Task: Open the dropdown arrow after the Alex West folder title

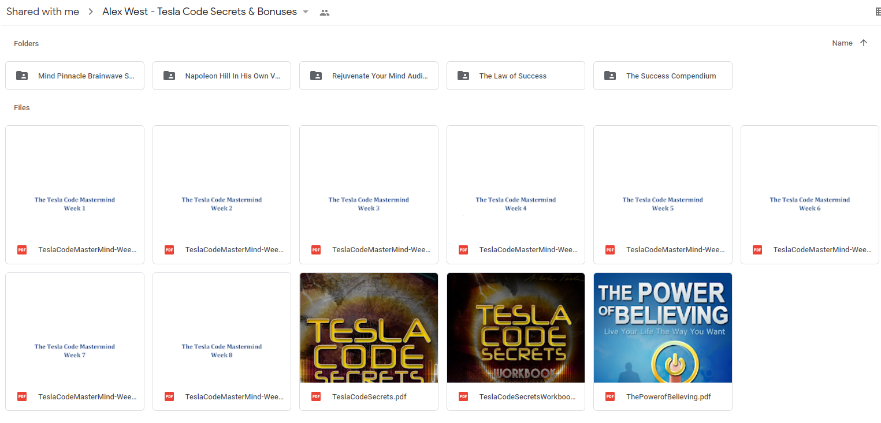Action: pyautogui.click(x=306, y=12)
